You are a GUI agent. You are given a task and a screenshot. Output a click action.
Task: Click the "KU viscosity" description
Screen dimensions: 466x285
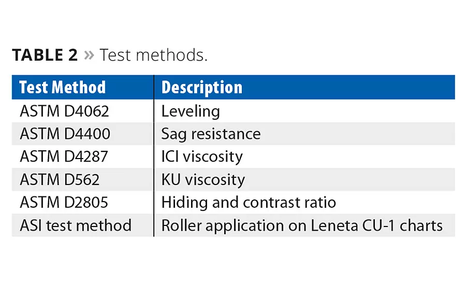(203, 179)
